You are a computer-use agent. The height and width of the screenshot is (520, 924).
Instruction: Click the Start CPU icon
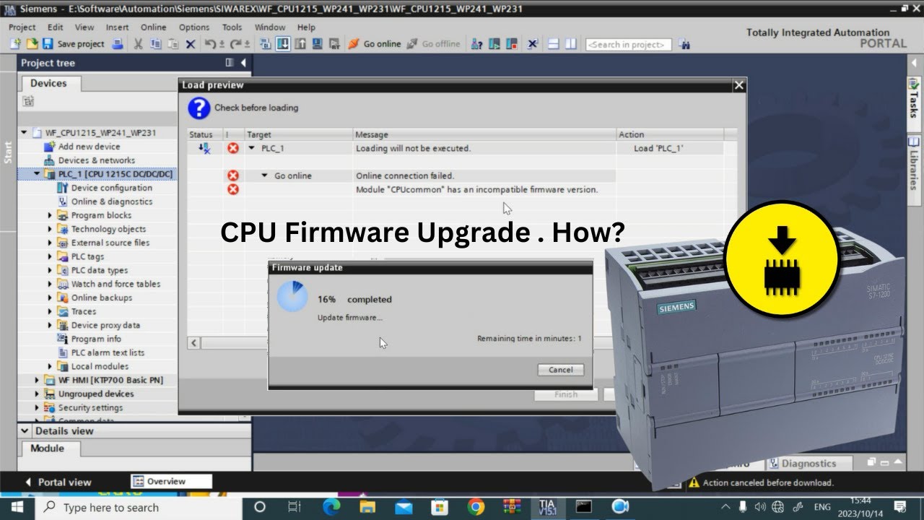pos(496,44)
